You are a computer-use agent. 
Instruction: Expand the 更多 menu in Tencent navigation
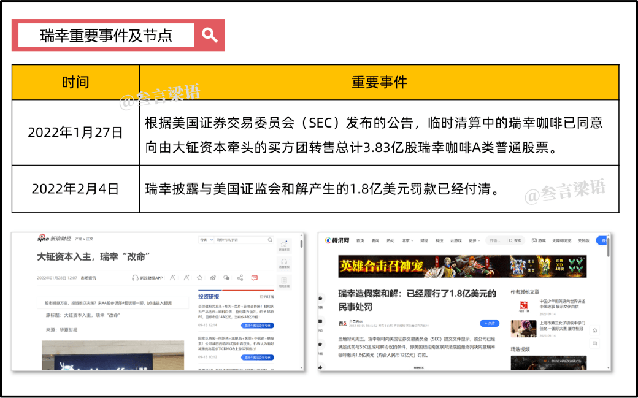(474, 240)
